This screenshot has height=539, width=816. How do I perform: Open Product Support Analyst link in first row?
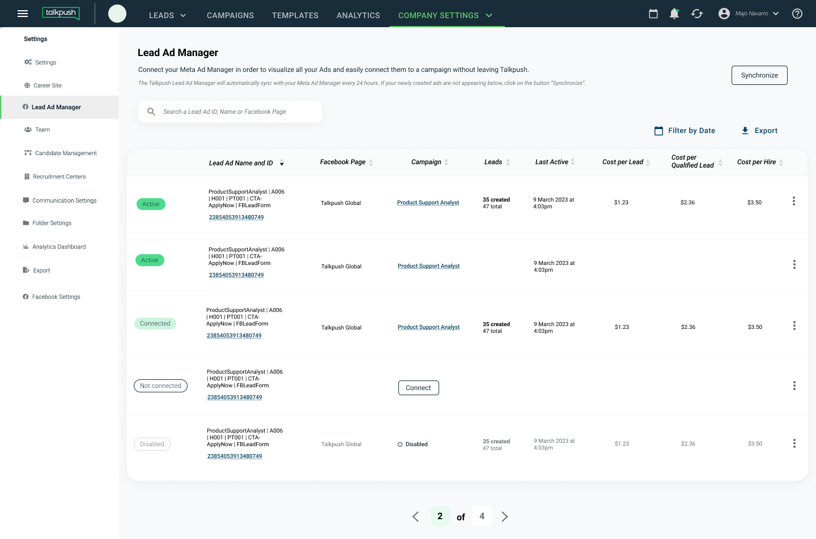[428, 203]
